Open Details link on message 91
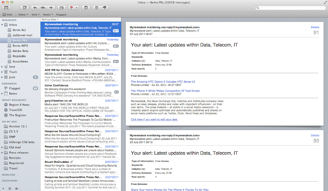 click(x=315, y=27)
